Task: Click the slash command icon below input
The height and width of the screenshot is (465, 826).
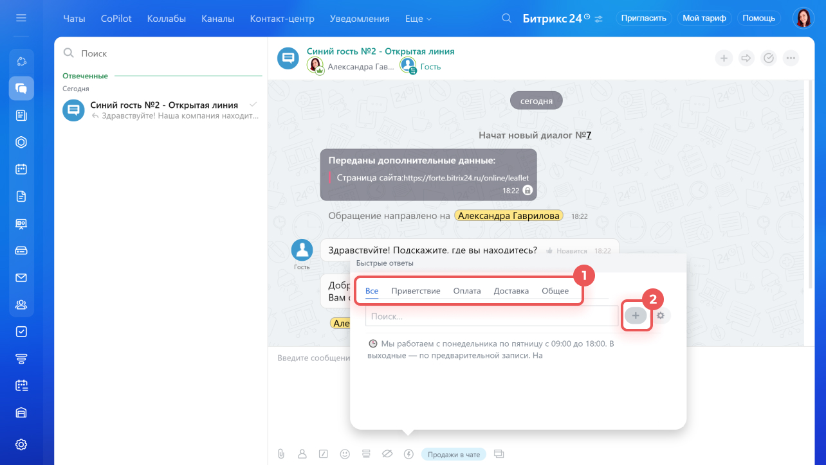Action: [x=324, y=454]
